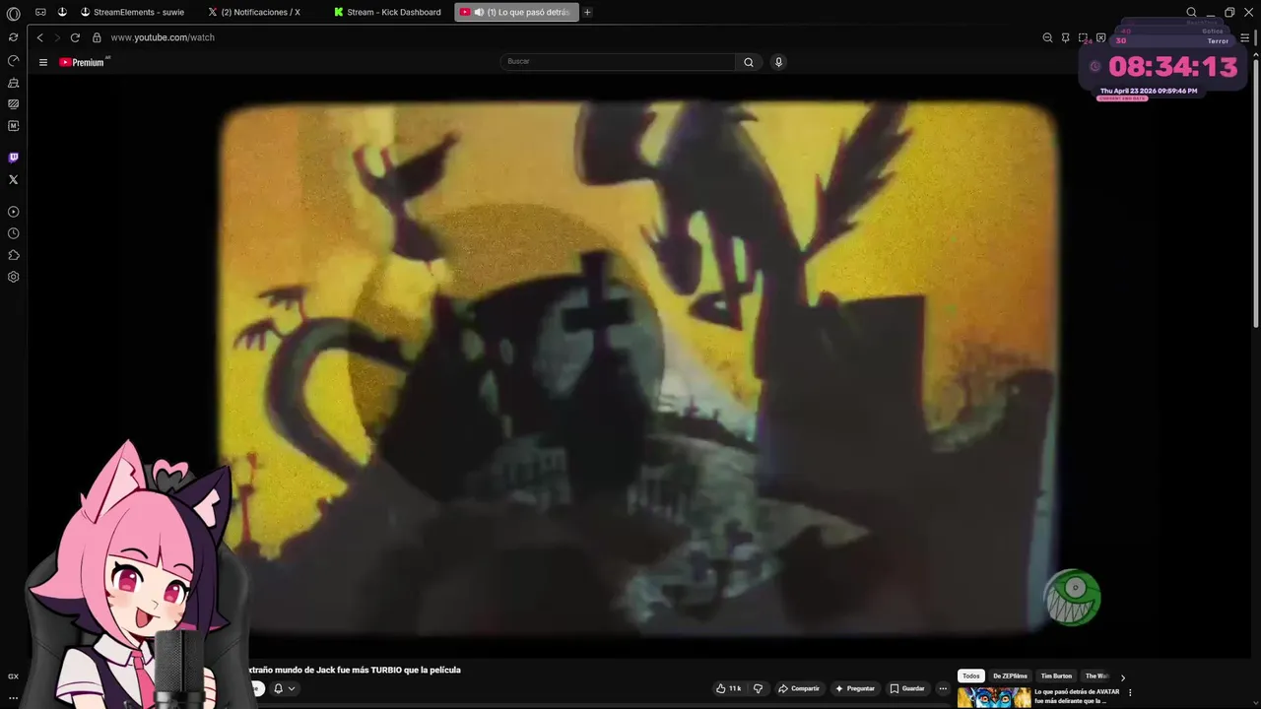This screenshot has width=1261, height=709.
Task: Select the Tim Burton filter chip
Action: (1056, 677)
